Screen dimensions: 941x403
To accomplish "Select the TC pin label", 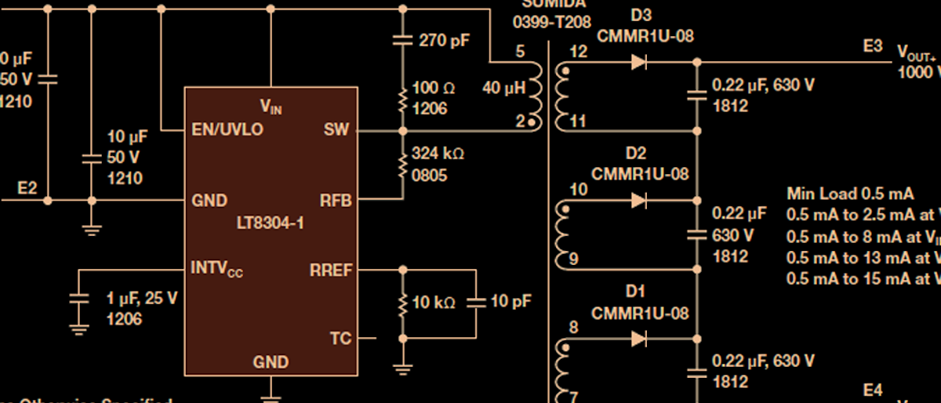I will pyautogui.click(x=340, y=339).
